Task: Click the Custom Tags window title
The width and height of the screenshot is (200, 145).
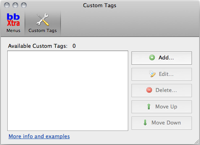Action: (100, 6)
